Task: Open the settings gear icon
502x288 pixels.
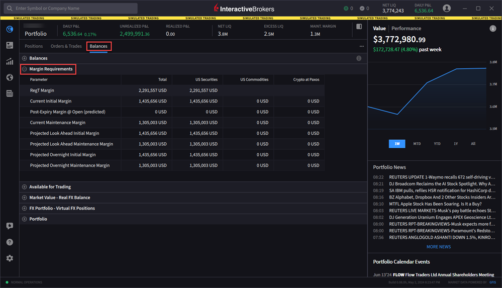Action: (10, 258)
